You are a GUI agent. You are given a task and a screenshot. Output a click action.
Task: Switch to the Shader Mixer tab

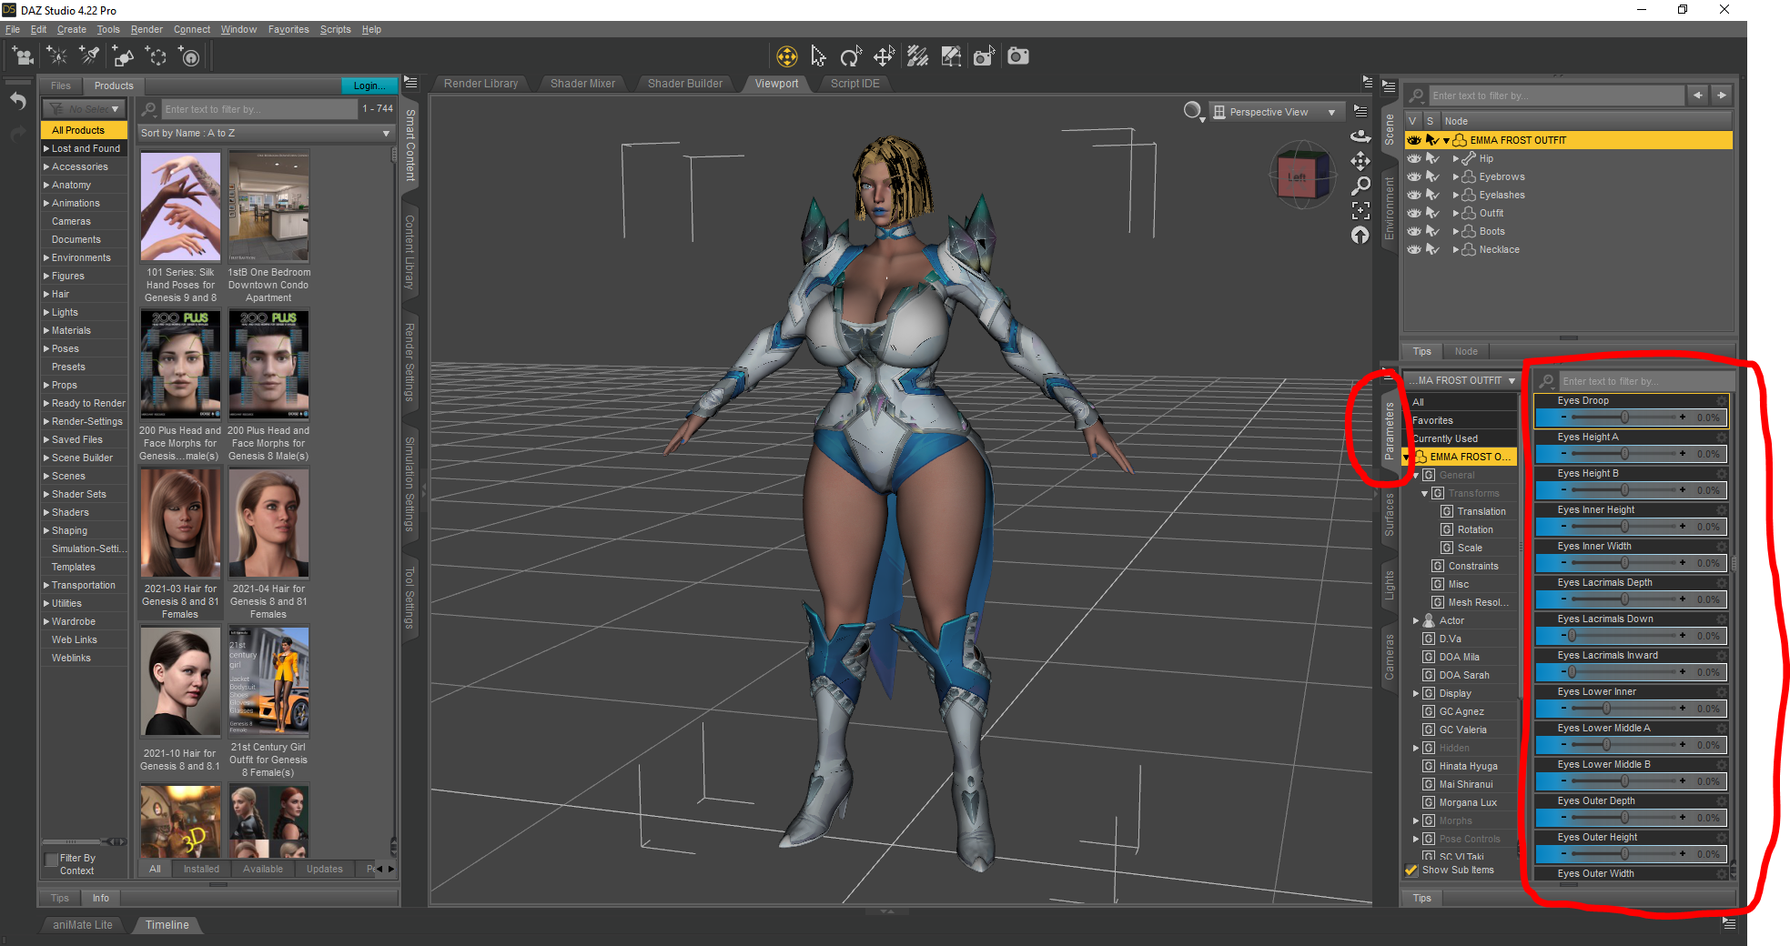click(x=582, y=84)
